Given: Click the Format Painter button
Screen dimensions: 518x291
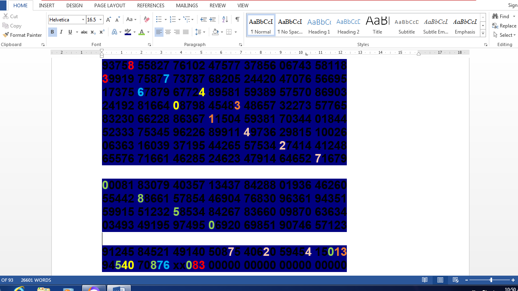Looking at the screenshot, I should click(x=22, y=35).
